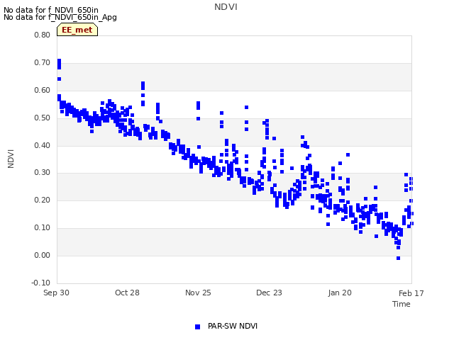Click the 0.20 y-axis tick label
The width and height of the screenshot is (454, 340).
pos(42,200)
